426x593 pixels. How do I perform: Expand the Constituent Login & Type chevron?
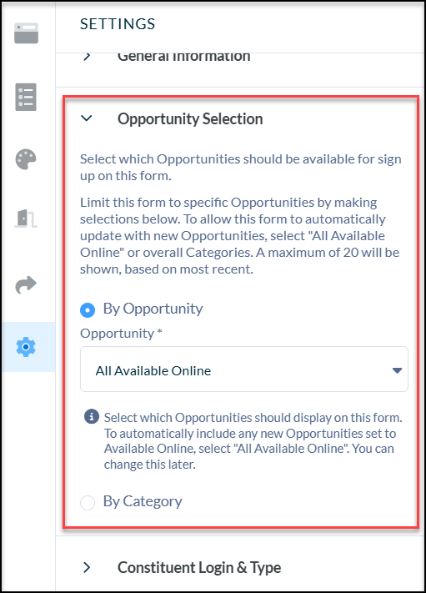87,567
